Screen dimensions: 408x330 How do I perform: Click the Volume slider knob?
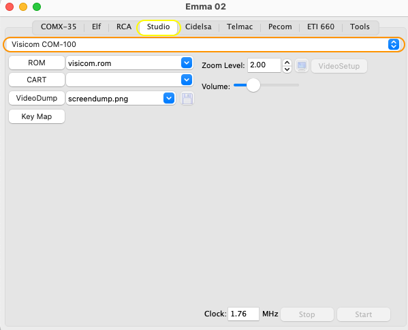tap(253, 85)
